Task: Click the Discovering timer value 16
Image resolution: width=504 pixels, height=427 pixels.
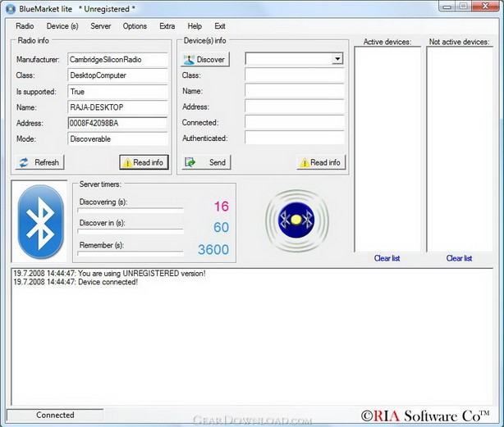Action: click(x=222, y=207)
